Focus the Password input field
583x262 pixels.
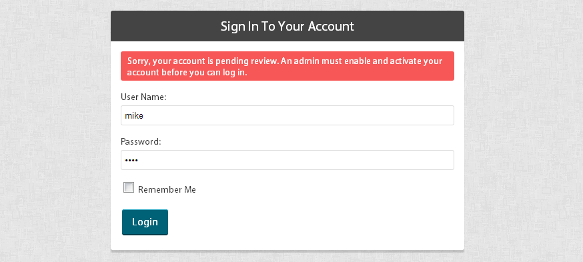tap(287, 160)
